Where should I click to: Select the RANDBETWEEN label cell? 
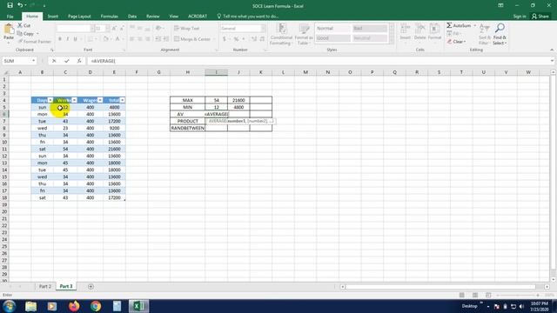[188, 128]
